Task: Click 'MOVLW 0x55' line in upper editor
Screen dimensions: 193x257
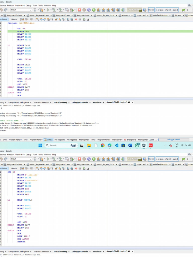Action: [x=24, y=45]
